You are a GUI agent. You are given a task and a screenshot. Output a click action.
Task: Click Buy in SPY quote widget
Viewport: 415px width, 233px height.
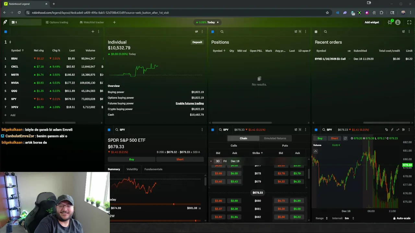[x=132, y=159]
